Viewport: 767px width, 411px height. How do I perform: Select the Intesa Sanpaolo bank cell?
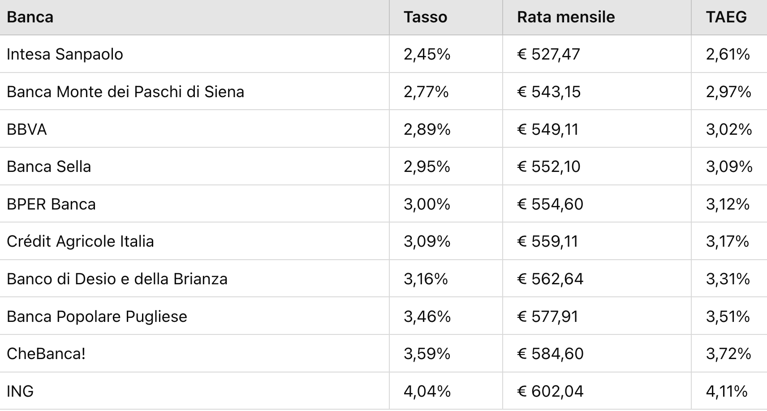tap(65, 54)
